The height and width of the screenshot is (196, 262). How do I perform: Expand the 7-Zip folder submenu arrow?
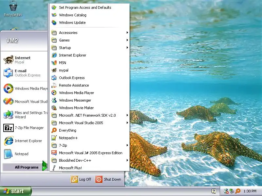127,145
